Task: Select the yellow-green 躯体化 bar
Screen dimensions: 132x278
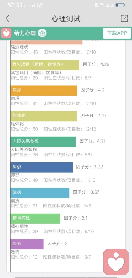Action: [x=44, y=116]
